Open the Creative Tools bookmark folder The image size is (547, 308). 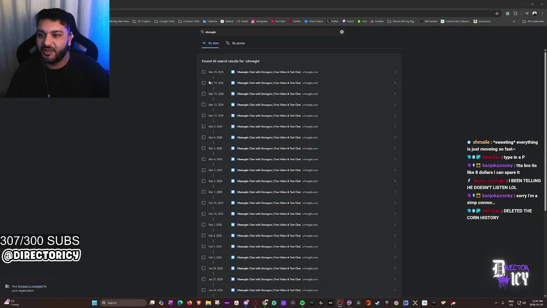coord(189,21)
